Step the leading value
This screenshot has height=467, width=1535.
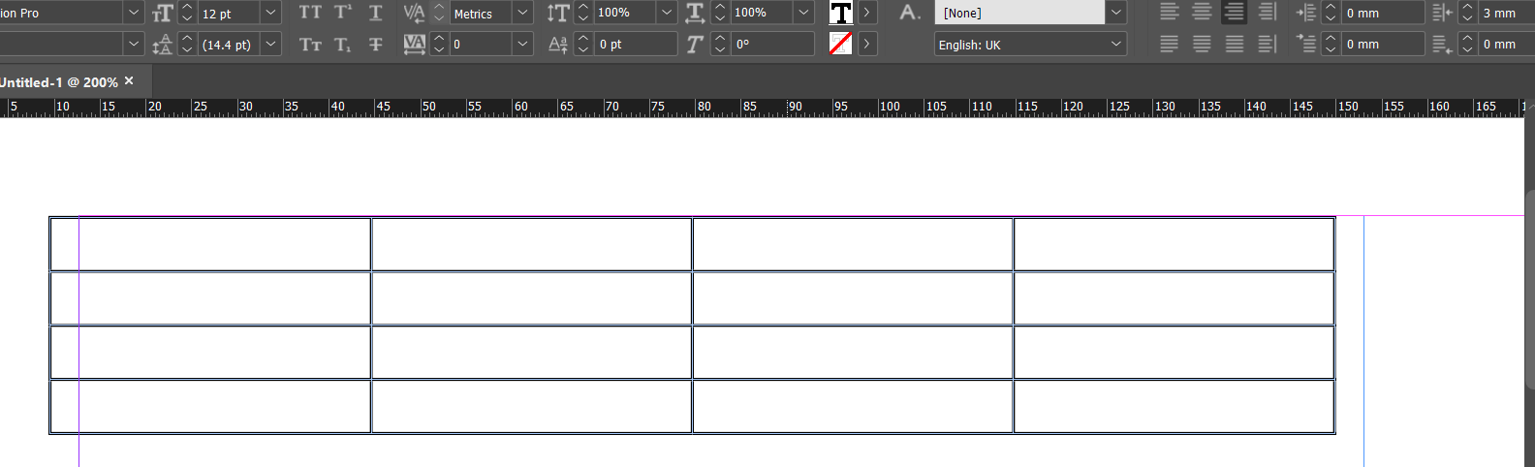[187, 45]
